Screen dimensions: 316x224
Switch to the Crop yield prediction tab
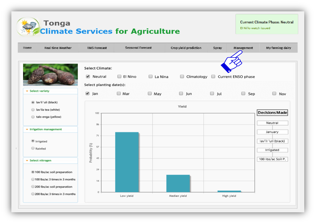186,48
